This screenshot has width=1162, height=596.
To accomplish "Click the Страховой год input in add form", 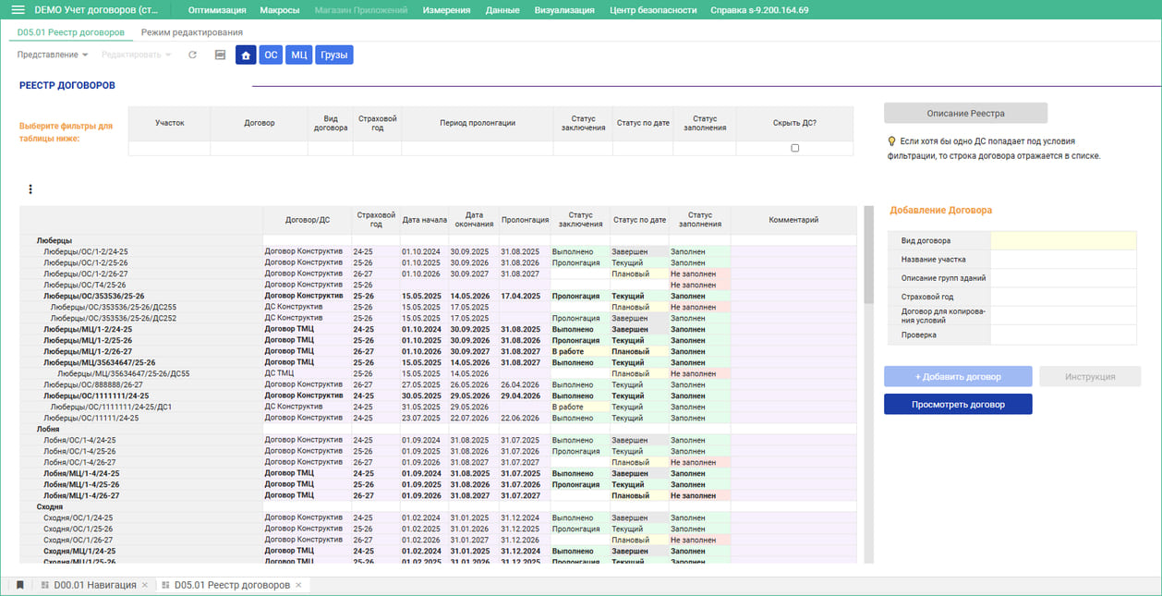I will click(x=1062, y=297).
